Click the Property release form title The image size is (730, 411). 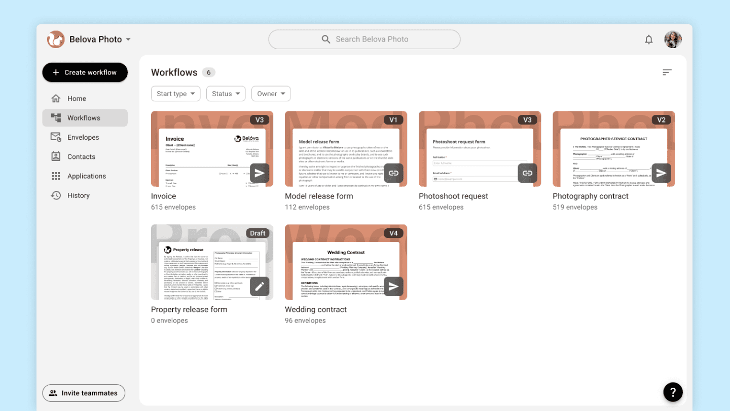coord(189,310)
